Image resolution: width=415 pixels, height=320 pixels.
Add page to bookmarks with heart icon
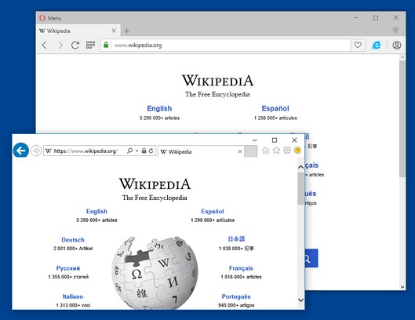tap(358, 45)
